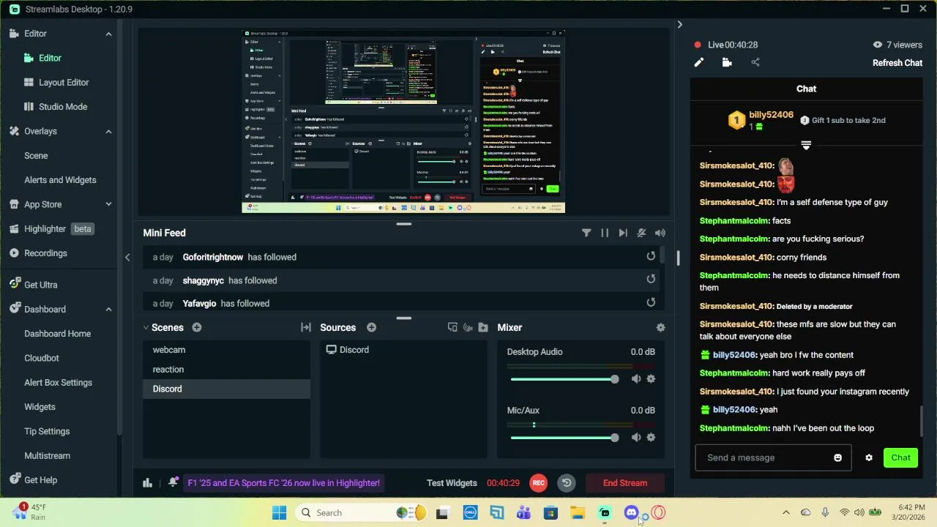
Task: Open File Explorer from taskbar
Action: 578,513
